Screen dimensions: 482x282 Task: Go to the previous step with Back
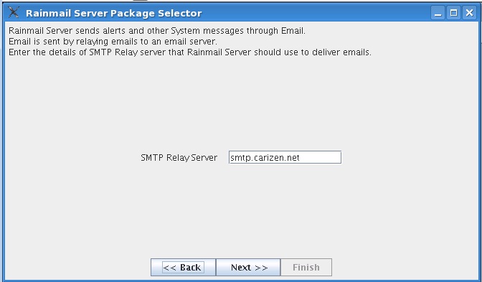pyautogui.click(x=183, y=267)
